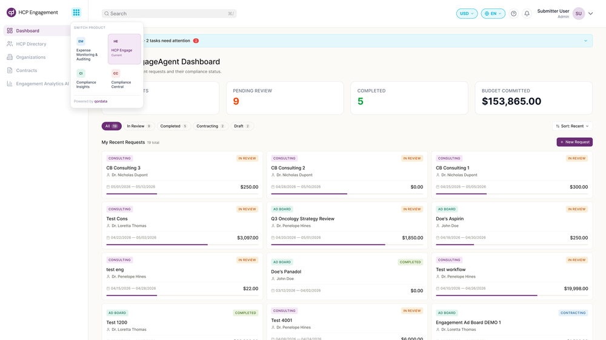Open the Doe's Aspirin request card
Screen dimensions: 606x340
511,226
